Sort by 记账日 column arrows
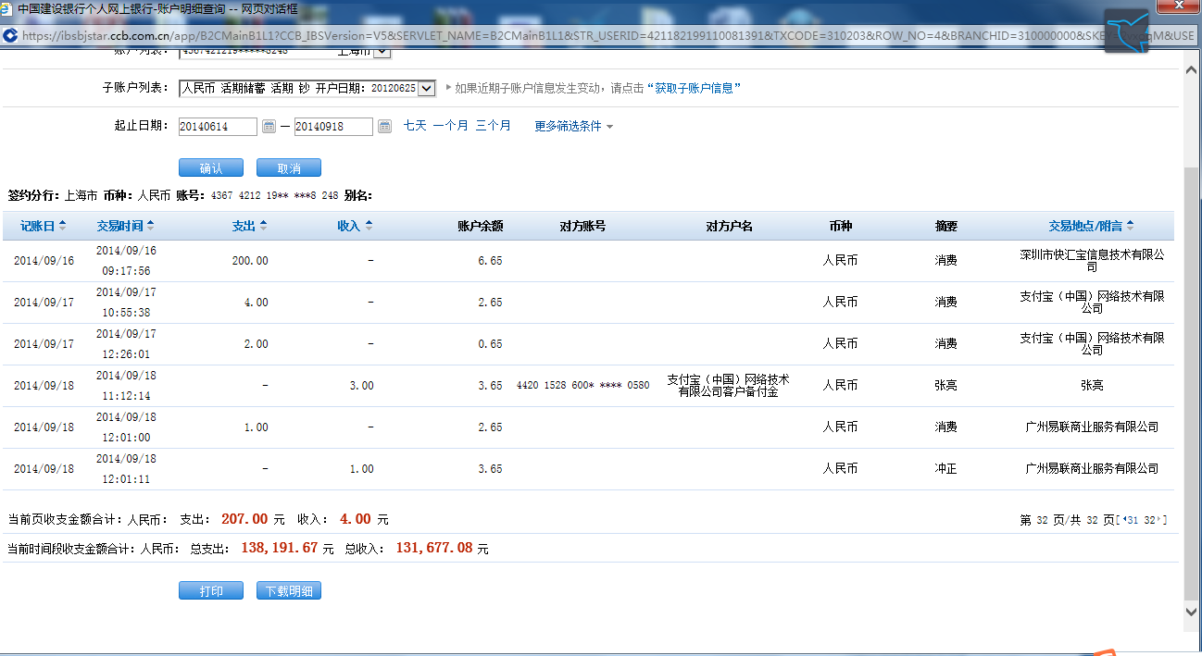The height and width of the screenshot is (656, 1202). point(63,226)
